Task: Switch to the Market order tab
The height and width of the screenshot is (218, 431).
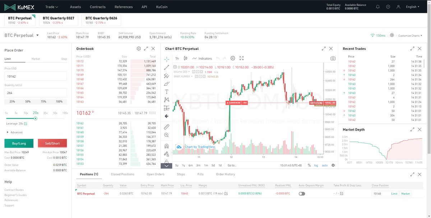Action: tap(36, 59)
